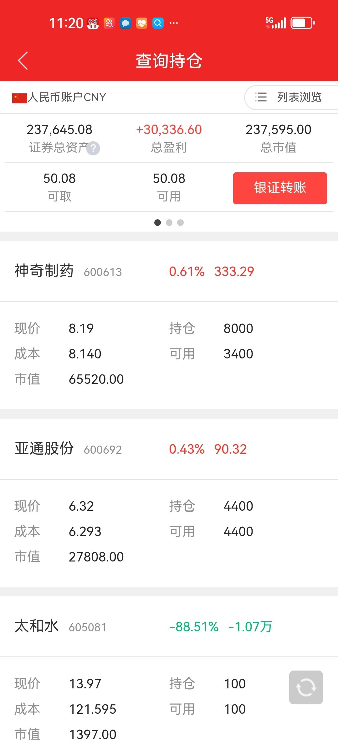Viewport: 338px width, 752px height.
Task: Tap the back arrow icon
Action: click(23, 60)
